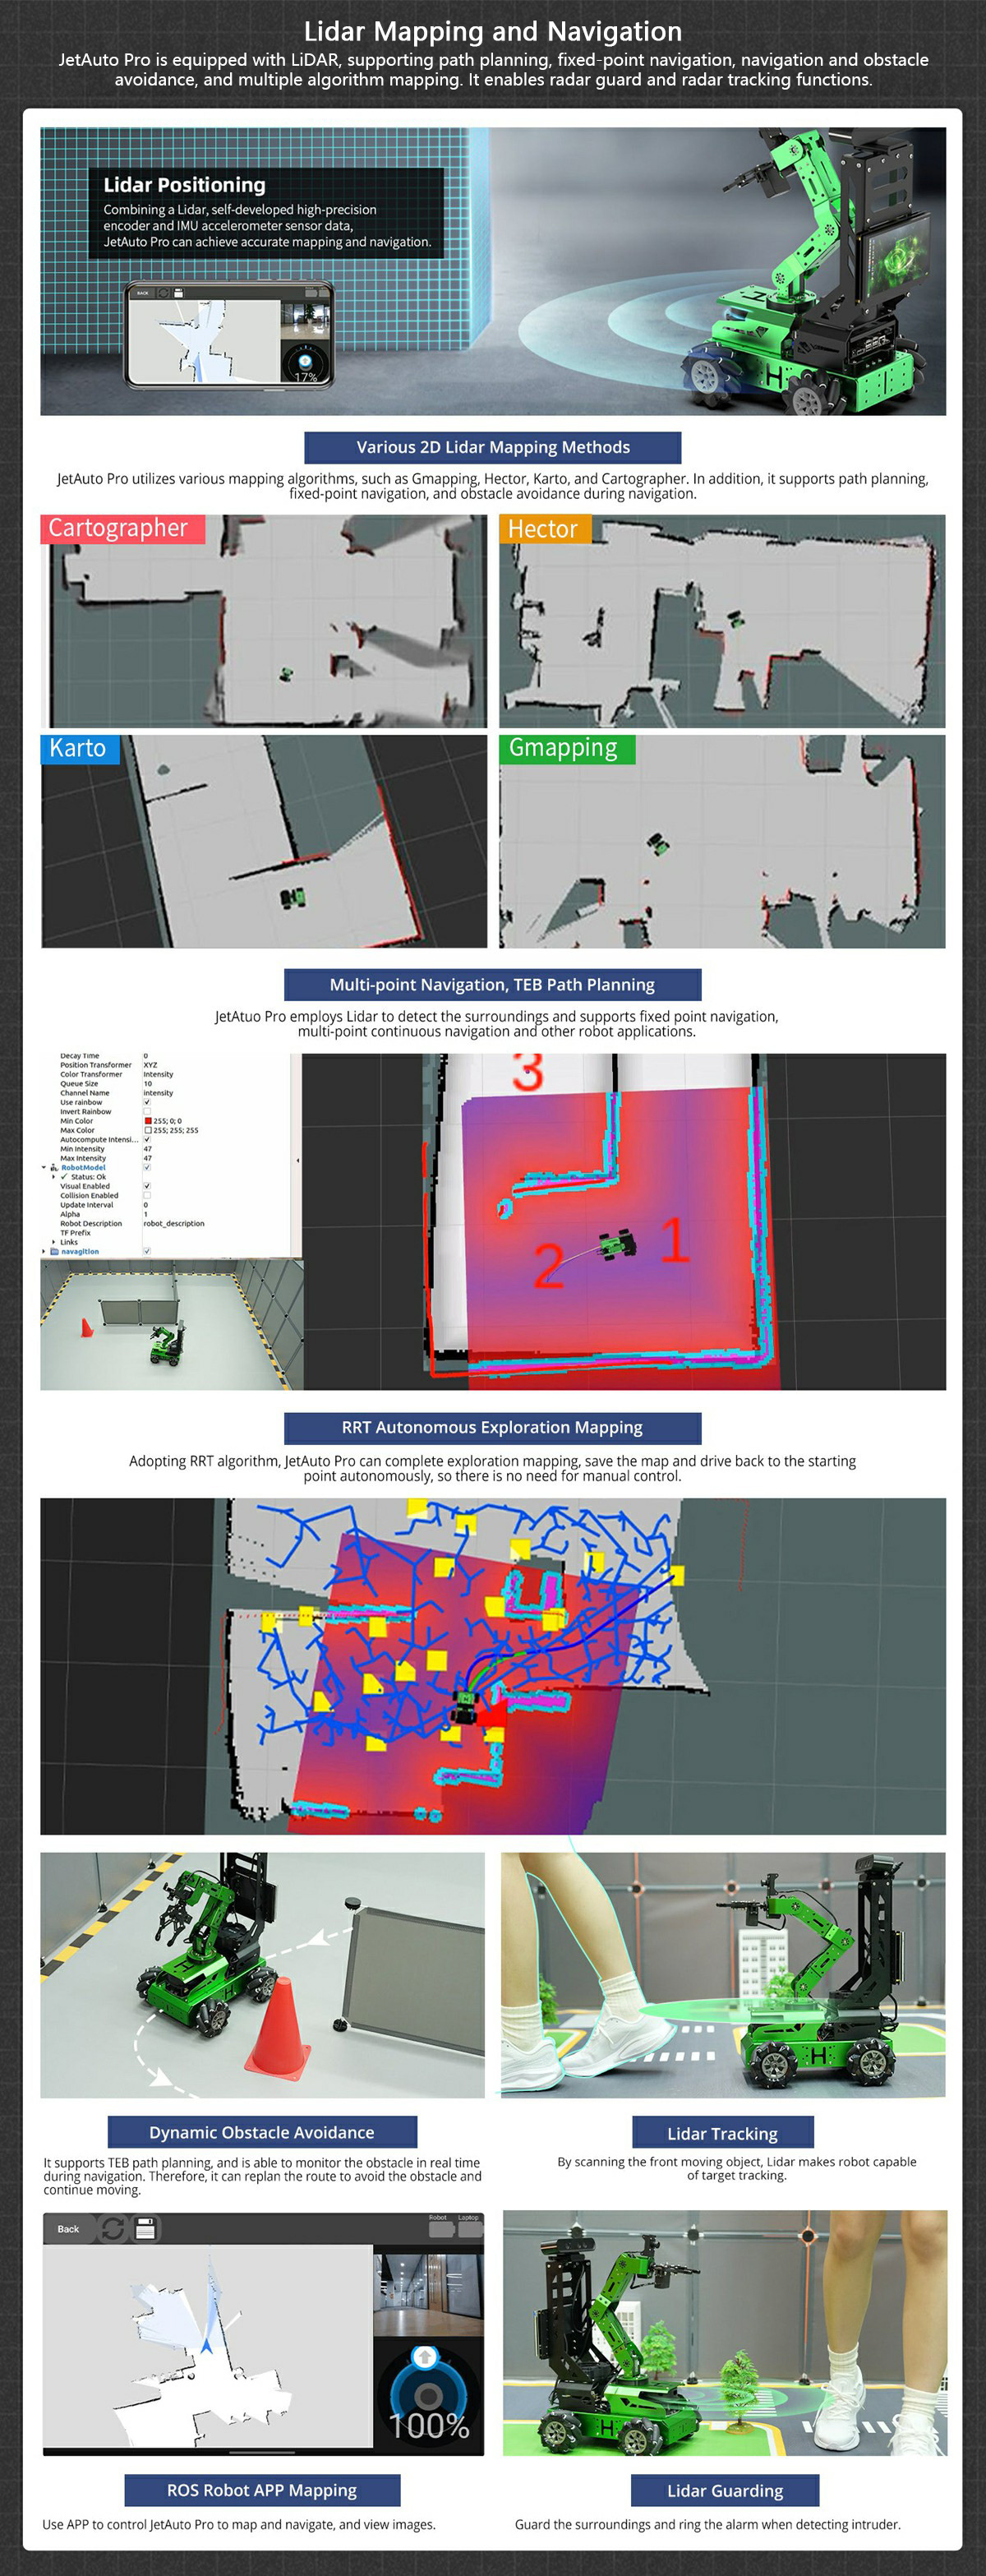Click the save floppy-disk icon in ROS app
986x2576 pixels.
coord(146,2229)
